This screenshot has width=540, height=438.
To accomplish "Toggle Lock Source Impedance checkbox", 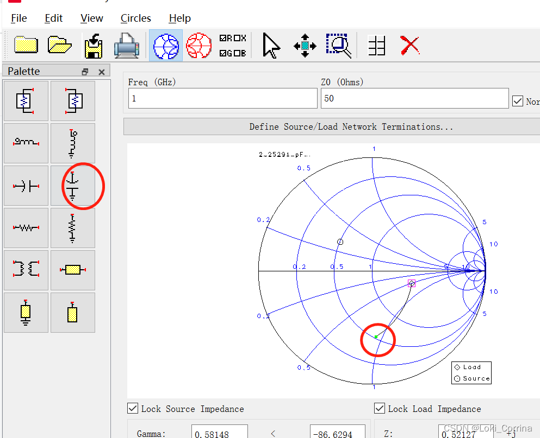I will [x=133, y=409].
